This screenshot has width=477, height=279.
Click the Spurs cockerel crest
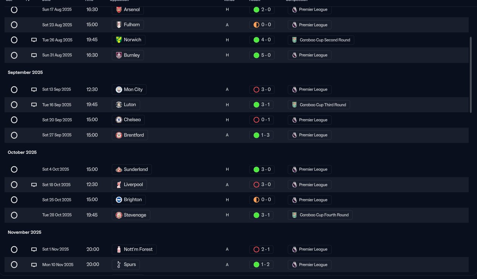pyautogui.click(x=119, y=265)
